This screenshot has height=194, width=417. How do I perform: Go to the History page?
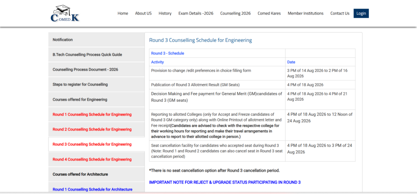165,13
